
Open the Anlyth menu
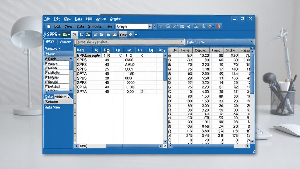pyautogui.click(x=101, y=19)
